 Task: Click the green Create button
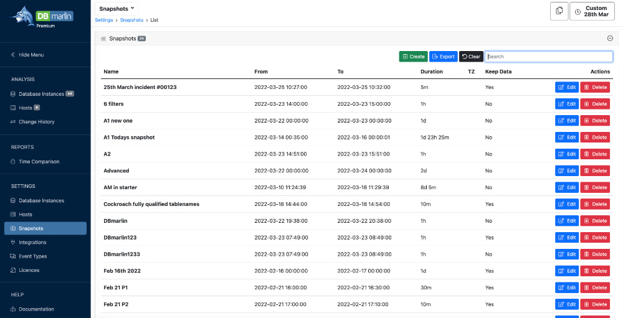pyautogui.click(x=413, y=57)
